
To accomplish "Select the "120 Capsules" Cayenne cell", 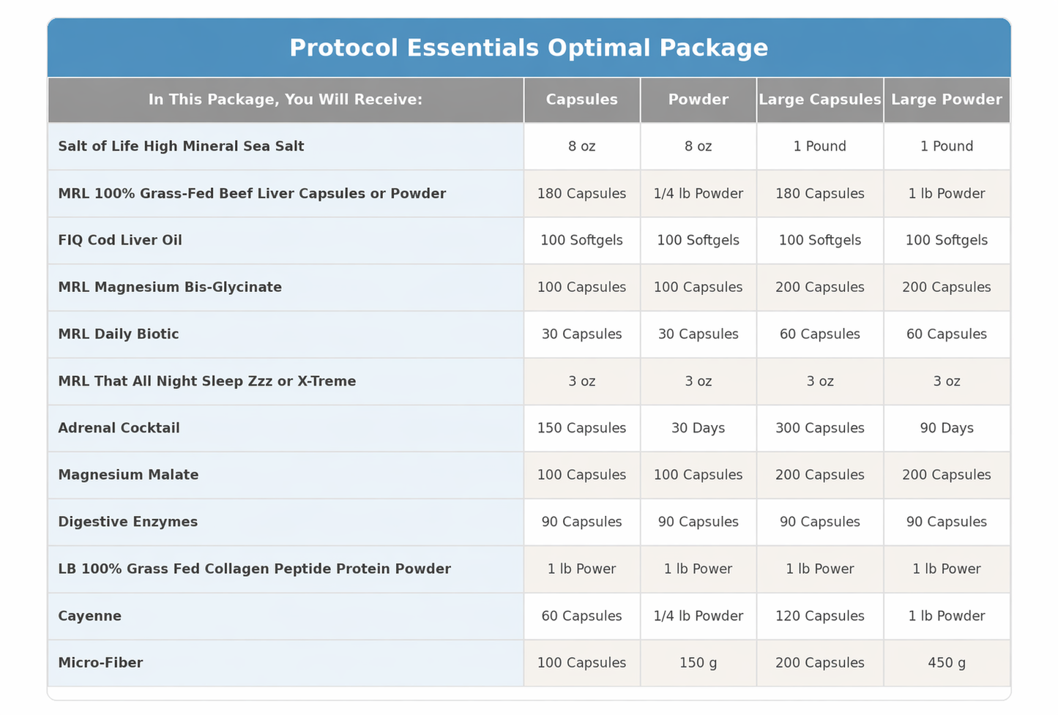I will pos(819,615).
